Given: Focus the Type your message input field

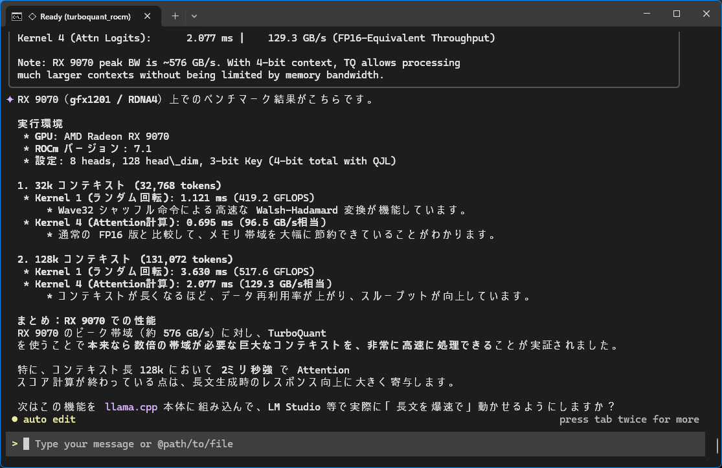Looking at the screenshot, I should (x=363, y=444).
